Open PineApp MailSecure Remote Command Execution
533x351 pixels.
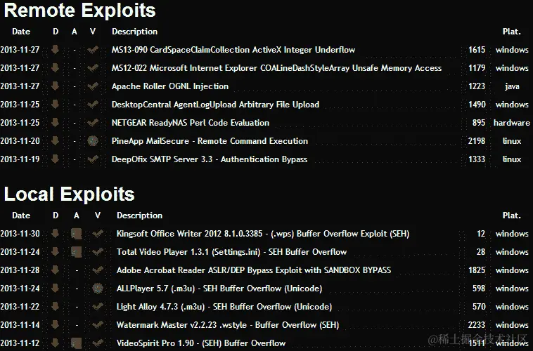pos(210,141)
